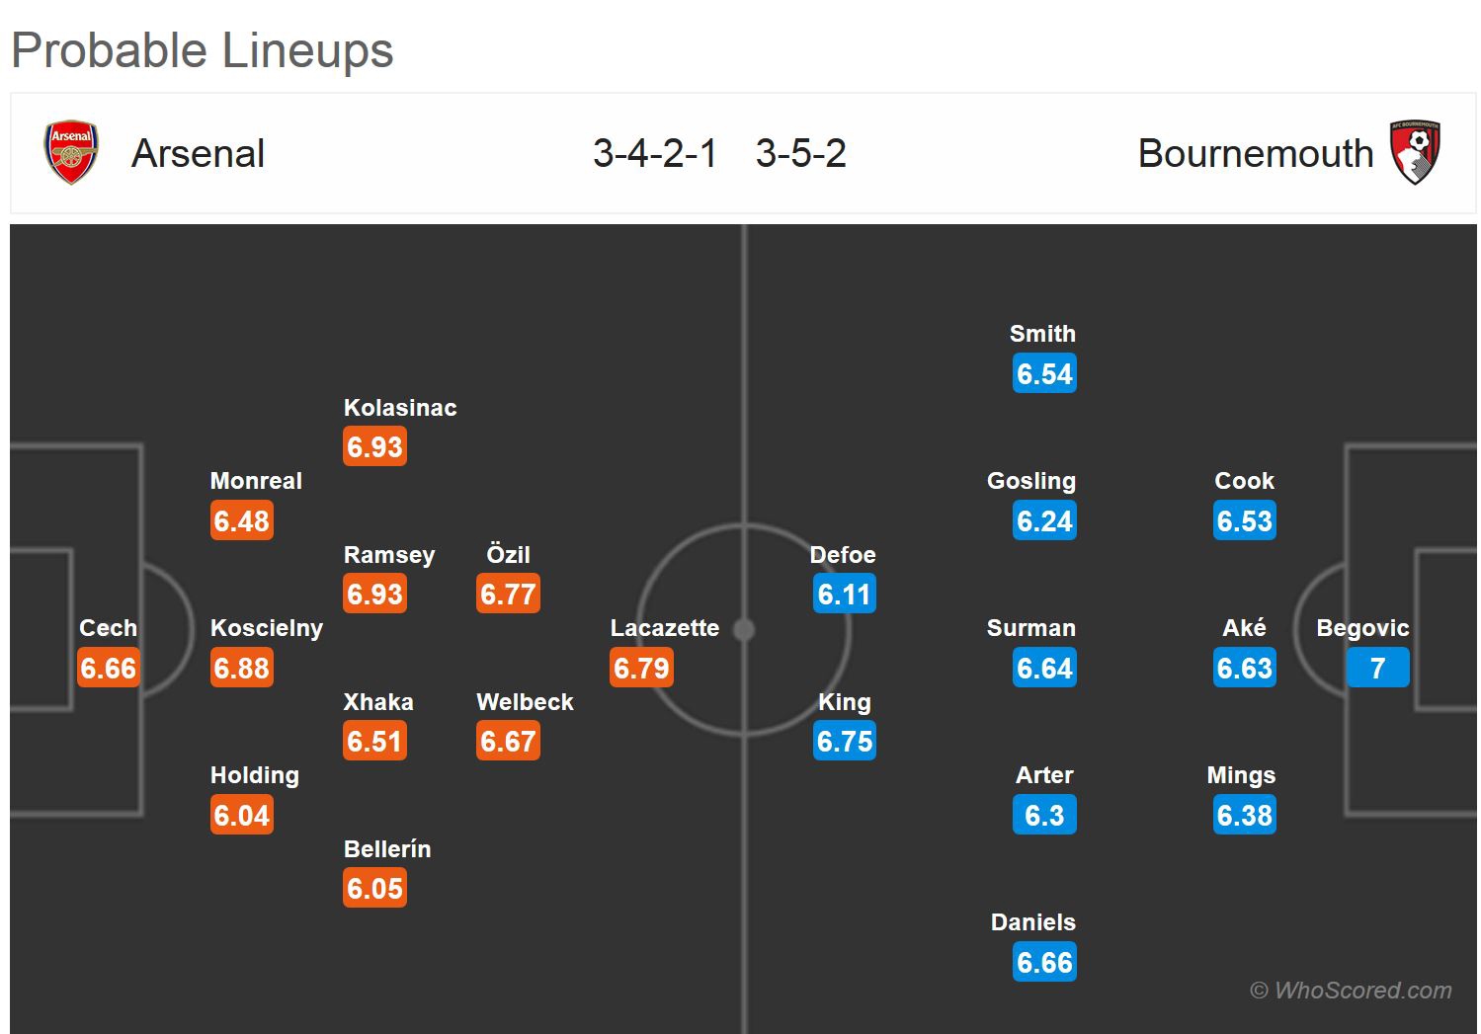Screen dimensions: 1481x1034
Task: Click the Bournemouth club crest icon
Action: click(1415, 153)
